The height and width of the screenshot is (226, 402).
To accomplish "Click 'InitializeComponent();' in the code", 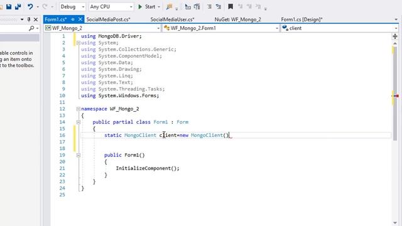I will (148, 168).
